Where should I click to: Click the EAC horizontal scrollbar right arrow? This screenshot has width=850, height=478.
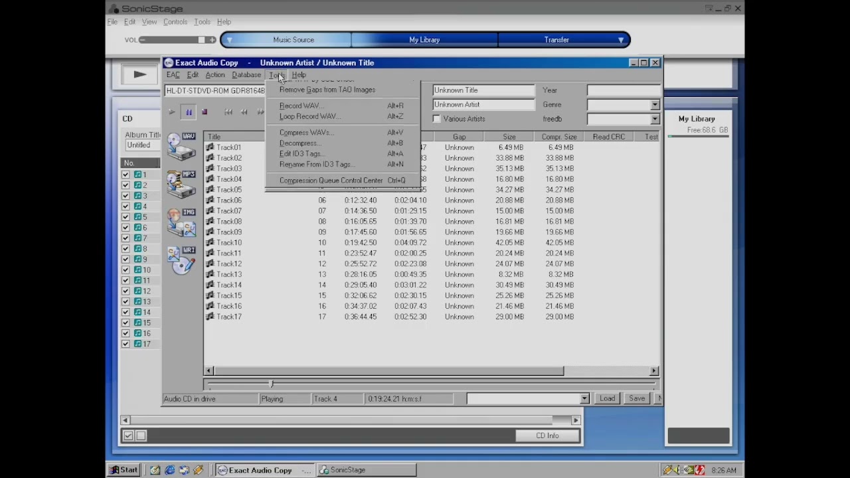pos(654,370)
